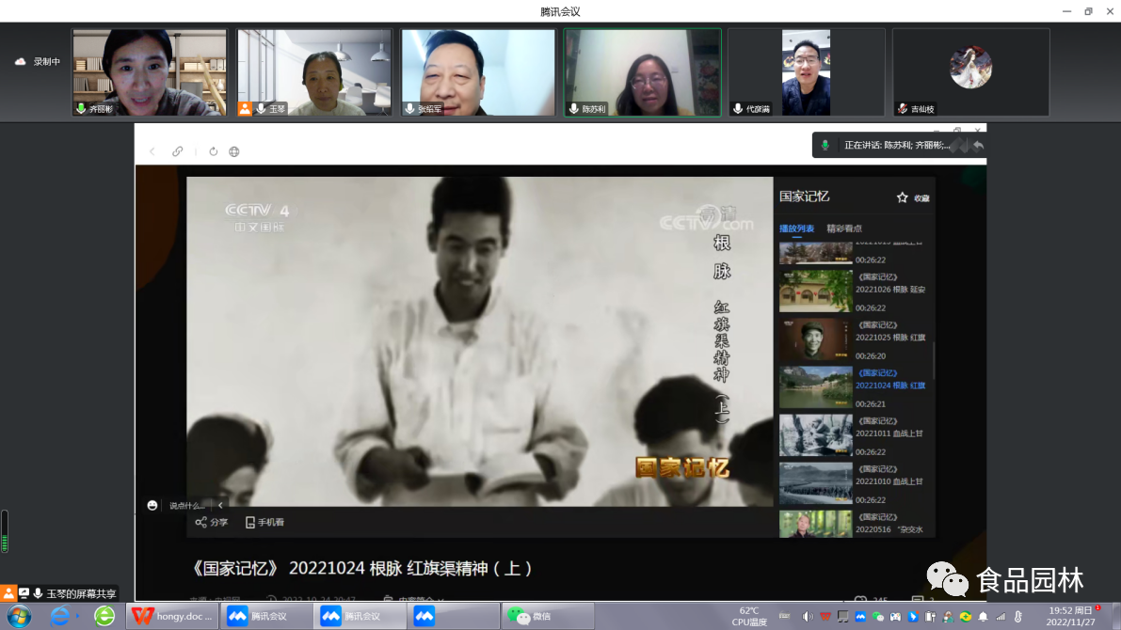1121x630 pixels.
Task: Refresh the shared browser page
Action: [x=213, y=151]
